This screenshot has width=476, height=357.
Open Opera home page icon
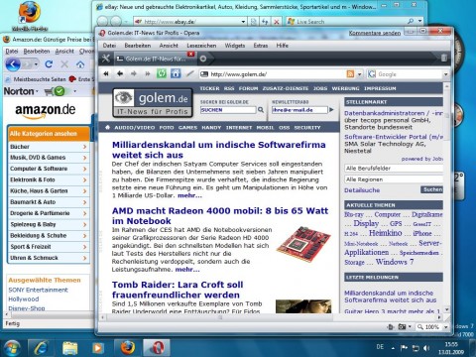click(x=176, y=73)
